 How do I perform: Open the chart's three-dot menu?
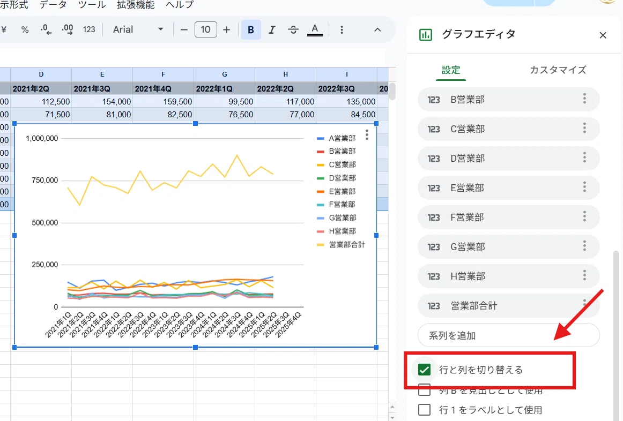[367, 135]
